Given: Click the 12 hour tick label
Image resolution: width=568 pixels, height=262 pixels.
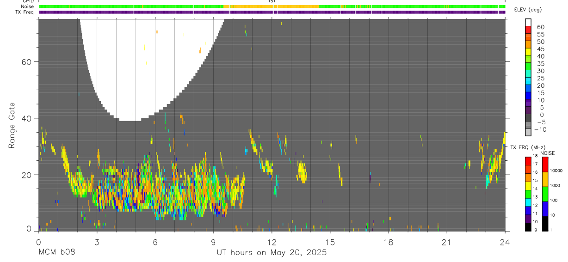Looking at the screenshot, I should [x=272, y=242].
